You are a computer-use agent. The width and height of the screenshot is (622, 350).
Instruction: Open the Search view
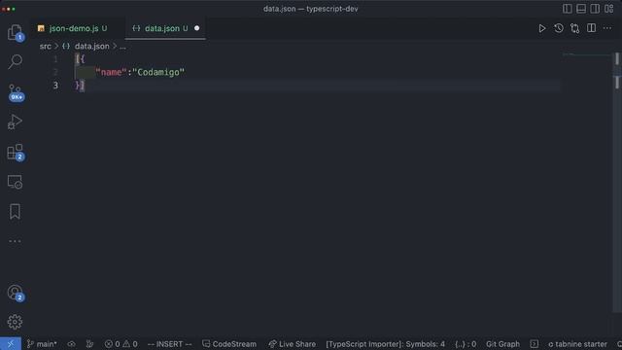[16, 61]
